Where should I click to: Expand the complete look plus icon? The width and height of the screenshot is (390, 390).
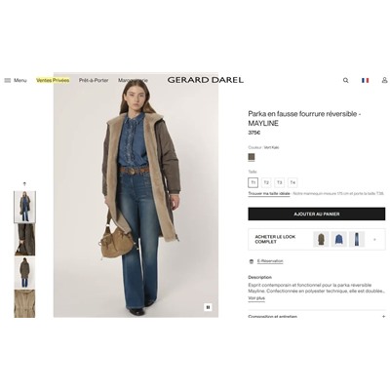(x=374, y=240)
